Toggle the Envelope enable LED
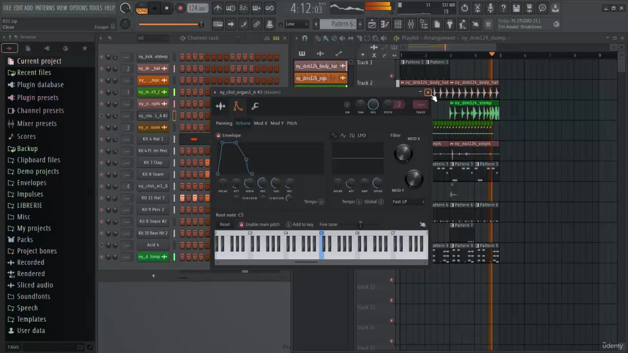 218,135
